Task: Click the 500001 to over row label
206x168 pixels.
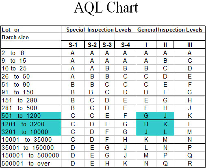Action: 26,164
